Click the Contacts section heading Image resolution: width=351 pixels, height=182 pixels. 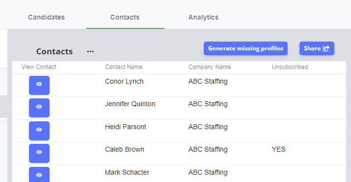(54, 51)
